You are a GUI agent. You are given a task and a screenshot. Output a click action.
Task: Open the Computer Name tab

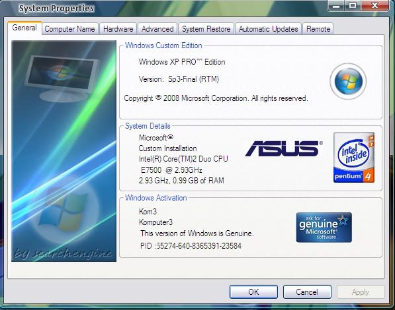69,29
